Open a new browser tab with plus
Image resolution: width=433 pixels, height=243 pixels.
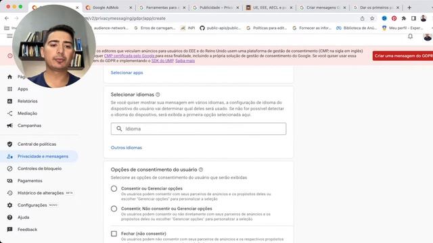pos(409,7)
